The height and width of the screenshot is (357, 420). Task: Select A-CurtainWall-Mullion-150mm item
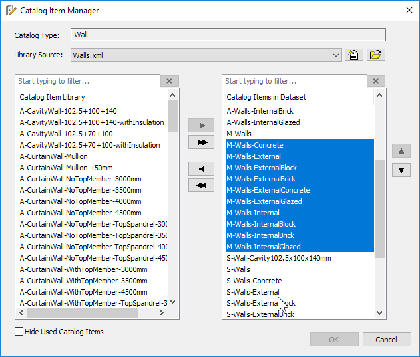pyautogui.click(x=66, y=168)
